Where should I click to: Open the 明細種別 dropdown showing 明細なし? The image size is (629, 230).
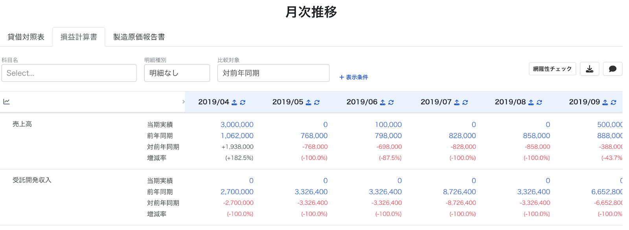pyautogui.click(x=177, y=73)
